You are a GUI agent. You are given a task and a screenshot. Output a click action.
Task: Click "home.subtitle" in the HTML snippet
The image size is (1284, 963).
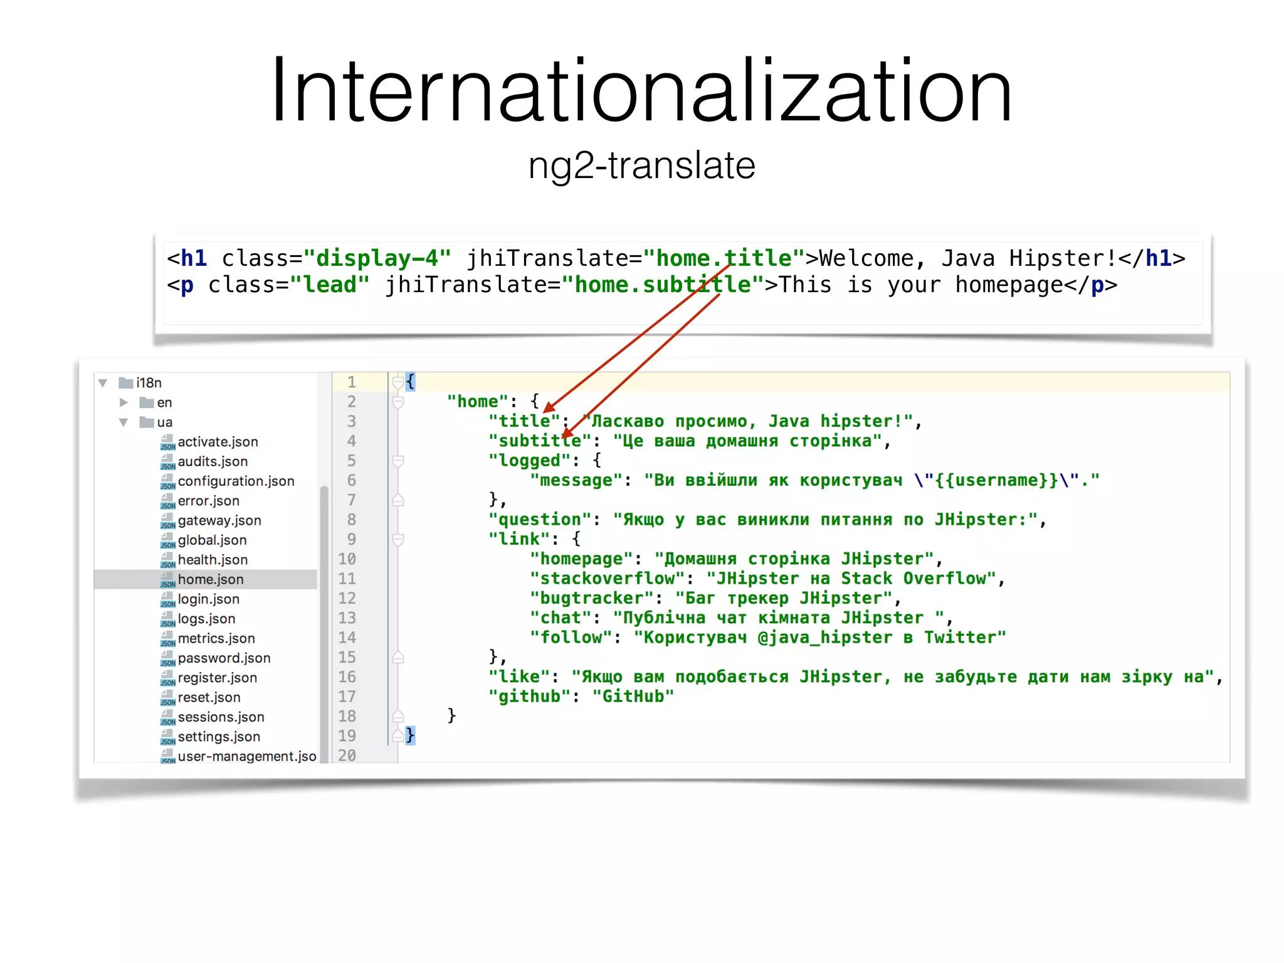point(663,285)
